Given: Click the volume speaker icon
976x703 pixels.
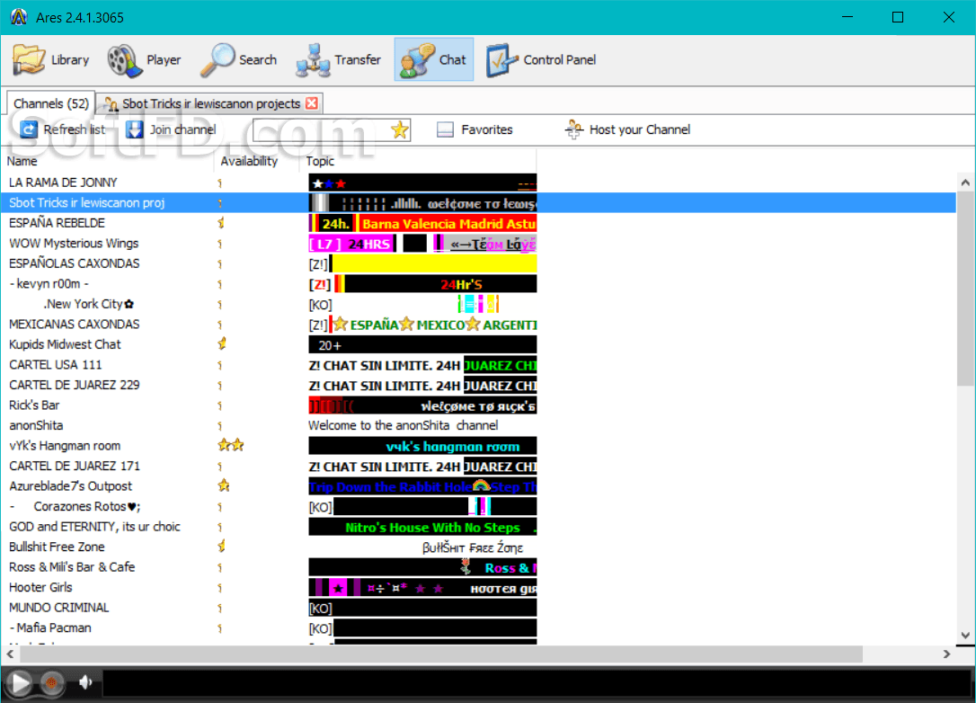Looking at the screenshot, I should pos(86,683).
